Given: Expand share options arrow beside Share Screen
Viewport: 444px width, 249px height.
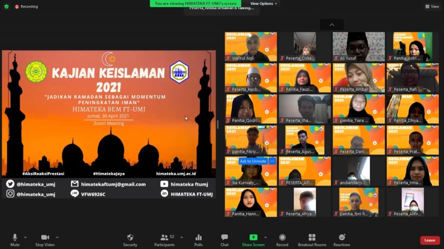Looking at the screenshot, I should [x=265, y=237].
